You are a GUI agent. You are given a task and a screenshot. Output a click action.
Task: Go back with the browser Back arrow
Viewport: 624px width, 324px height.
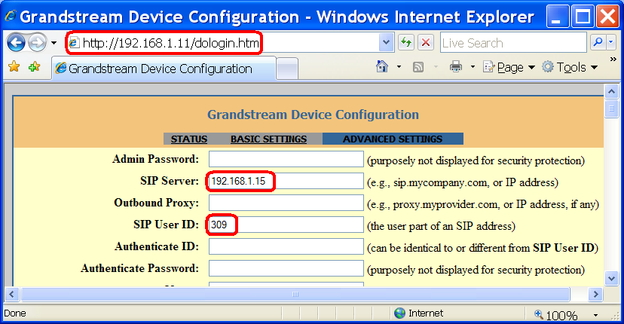(16, 43)
